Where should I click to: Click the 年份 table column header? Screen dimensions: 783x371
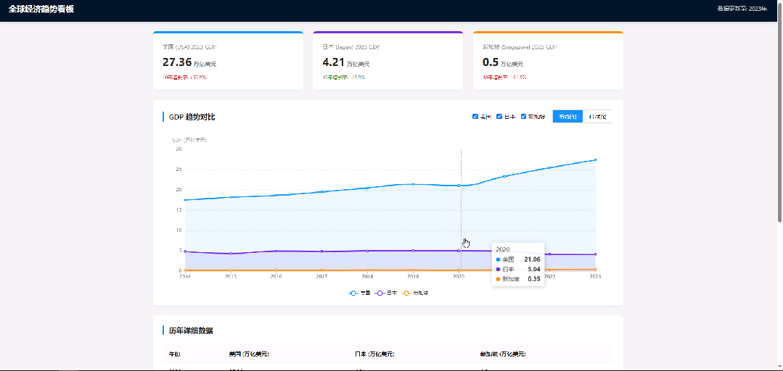(x=175, y=354)
